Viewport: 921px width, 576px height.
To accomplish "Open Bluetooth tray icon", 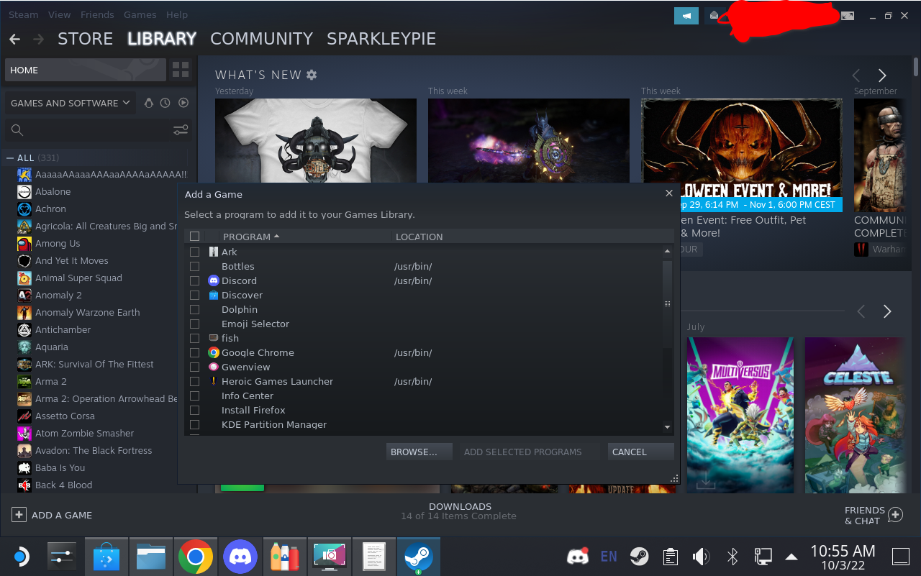I will tap(732, 556).
